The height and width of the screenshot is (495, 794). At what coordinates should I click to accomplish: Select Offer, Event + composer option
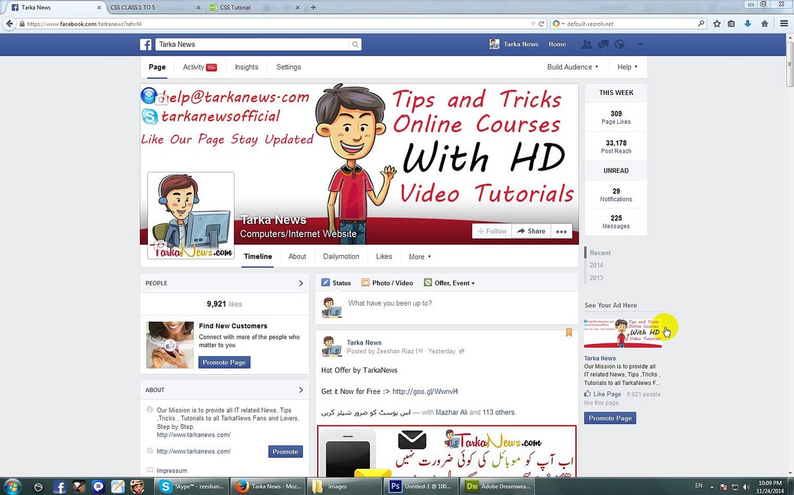click(x=450, y=283)
